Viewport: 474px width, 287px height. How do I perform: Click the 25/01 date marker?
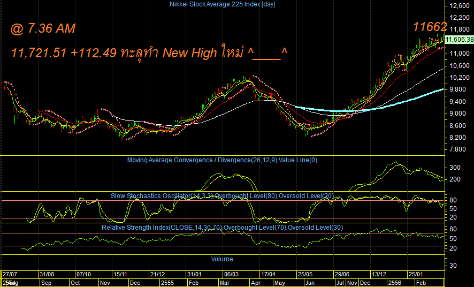tap(416, 274)
